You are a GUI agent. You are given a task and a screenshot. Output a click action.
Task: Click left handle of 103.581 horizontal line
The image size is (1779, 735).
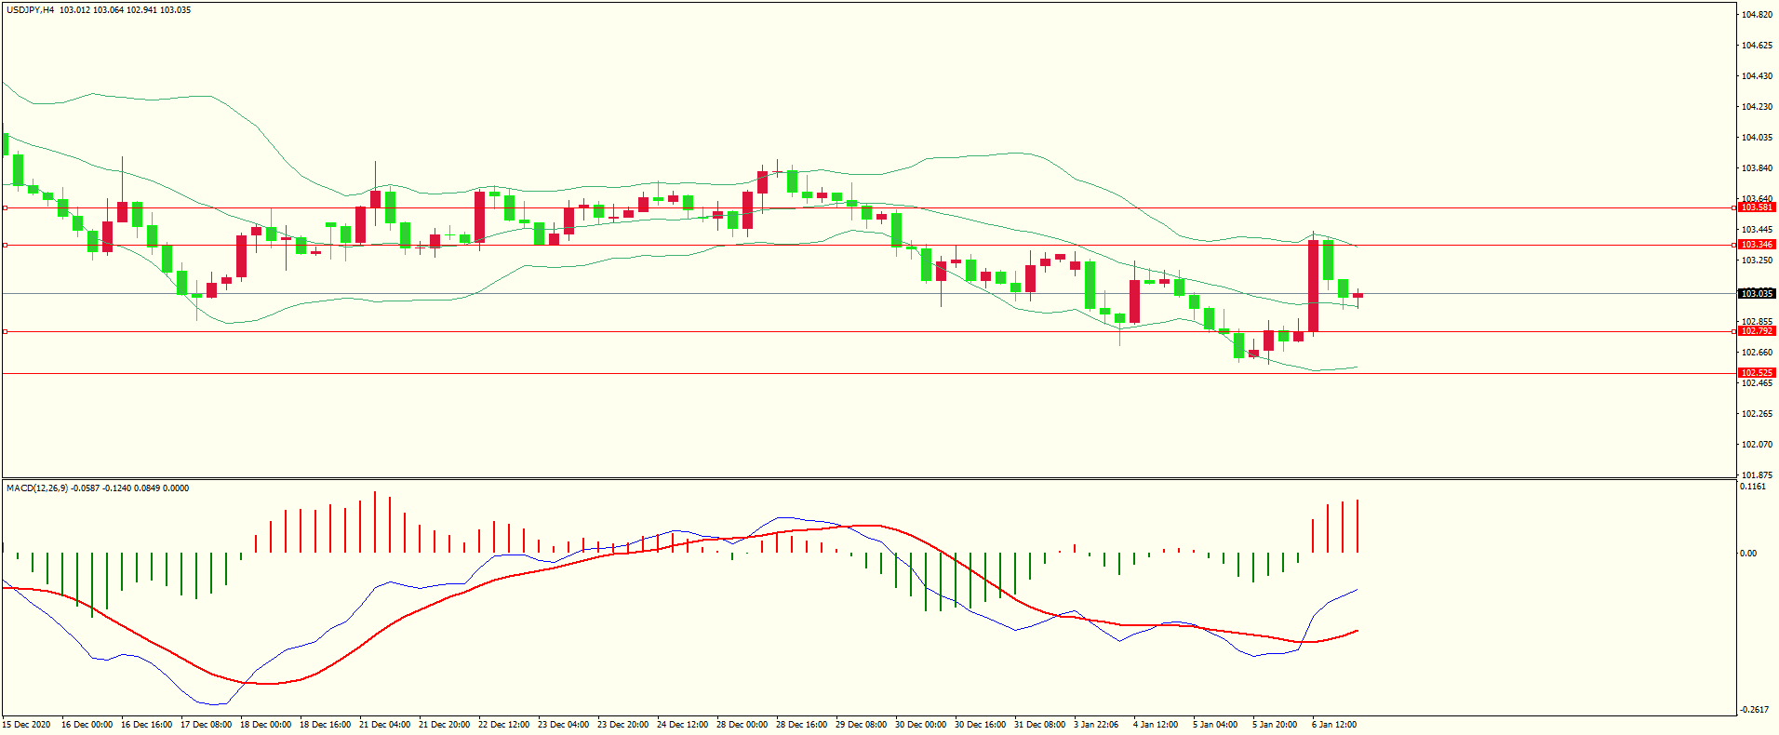(5, 208)
